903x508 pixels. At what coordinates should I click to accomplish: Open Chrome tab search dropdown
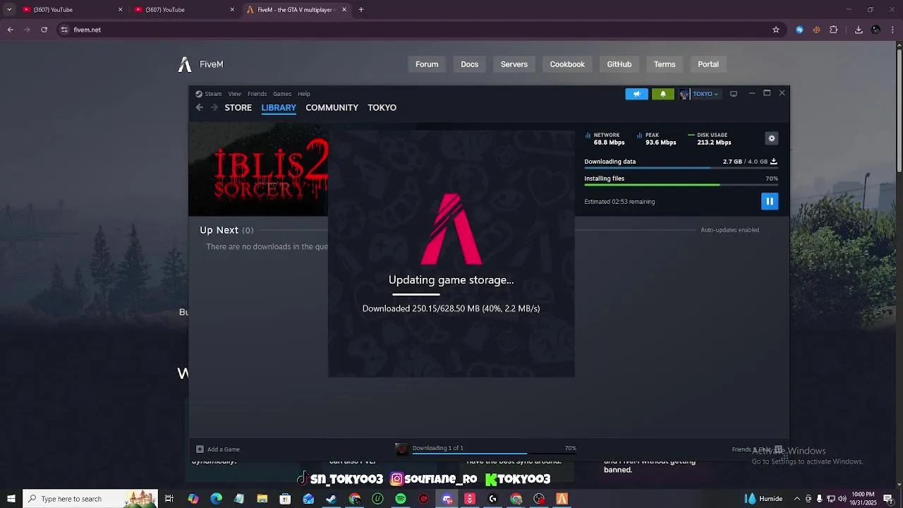(8, 10)
